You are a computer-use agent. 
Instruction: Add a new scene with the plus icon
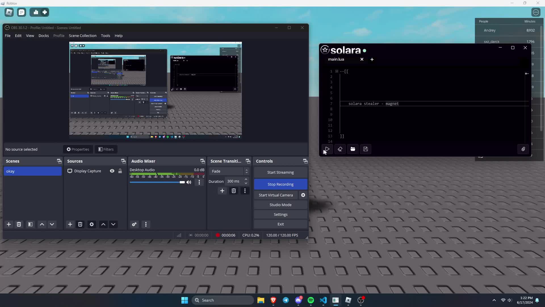tap(9, 224)
